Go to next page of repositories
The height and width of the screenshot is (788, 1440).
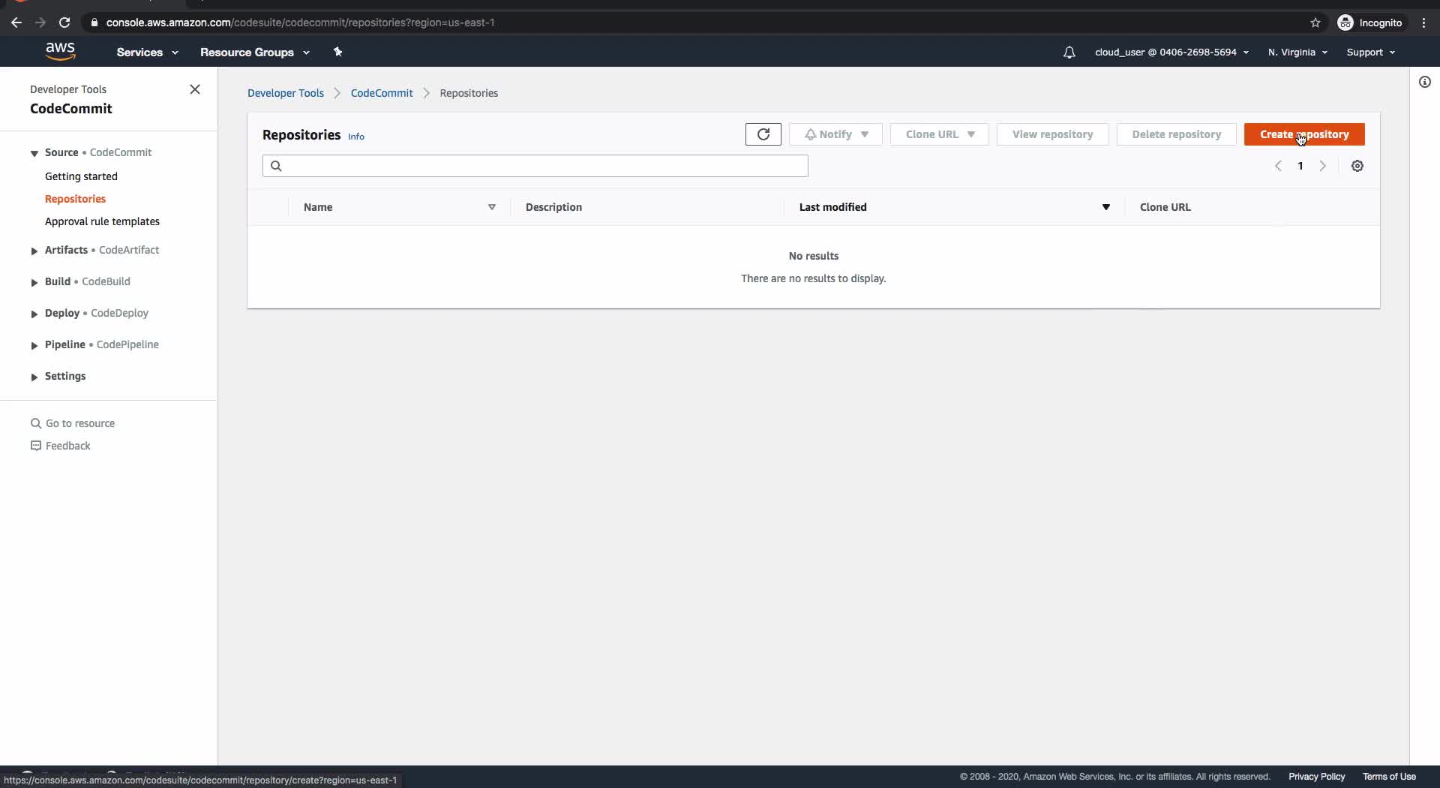click(1323, 166)
